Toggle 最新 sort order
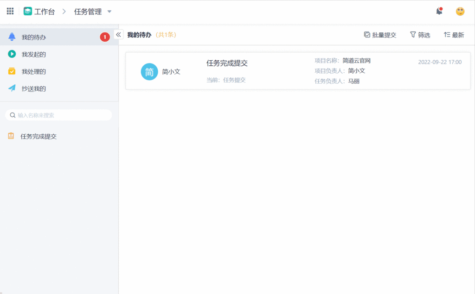 tap(454, 34)
